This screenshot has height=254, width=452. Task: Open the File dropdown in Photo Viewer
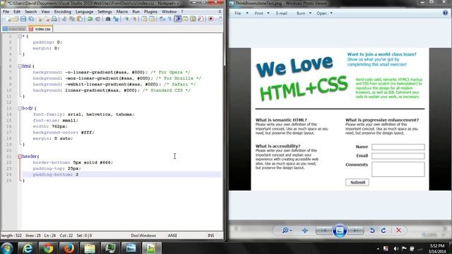click(241, 13)
